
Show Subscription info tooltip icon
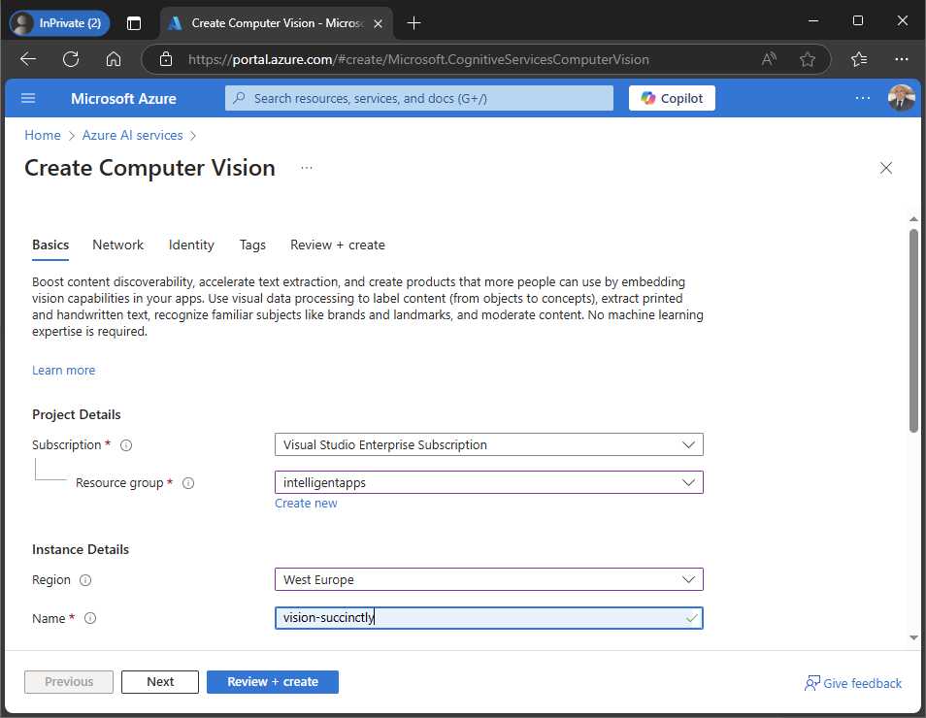tap(126, 445)
